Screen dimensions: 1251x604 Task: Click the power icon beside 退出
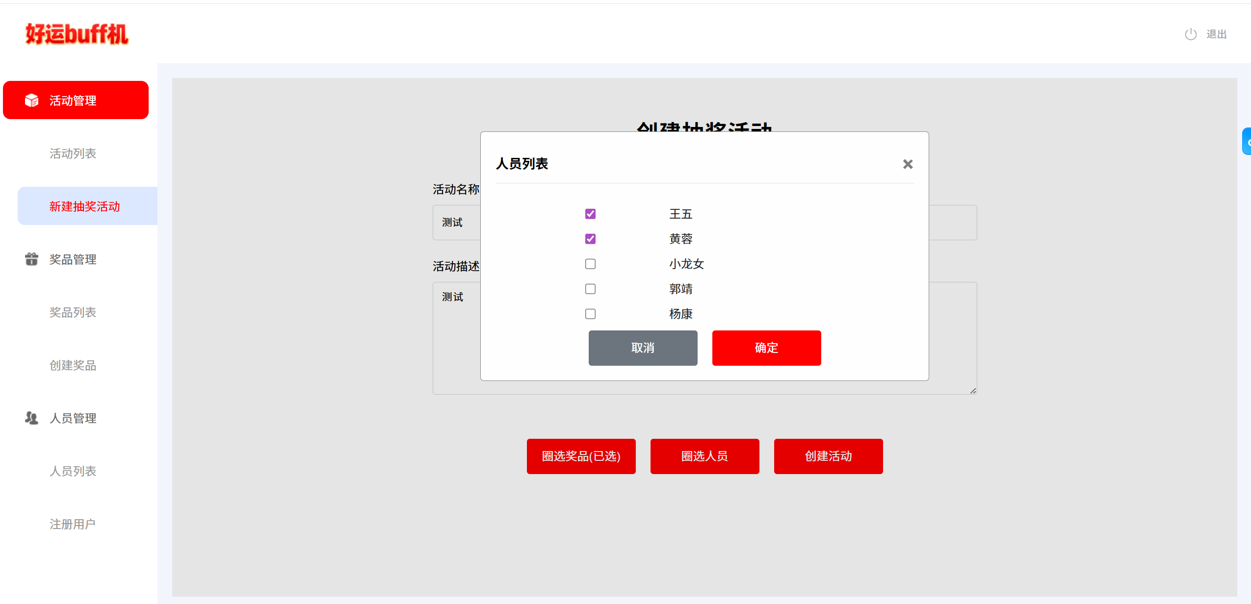pyautogui.click(x=1191, y=34)
